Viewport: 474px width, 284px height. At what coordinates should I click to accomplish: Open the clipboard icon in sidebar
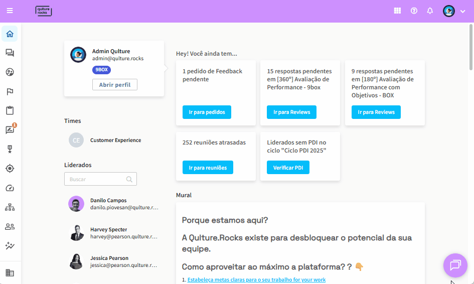pyautogui.click(x=10, y=110)
